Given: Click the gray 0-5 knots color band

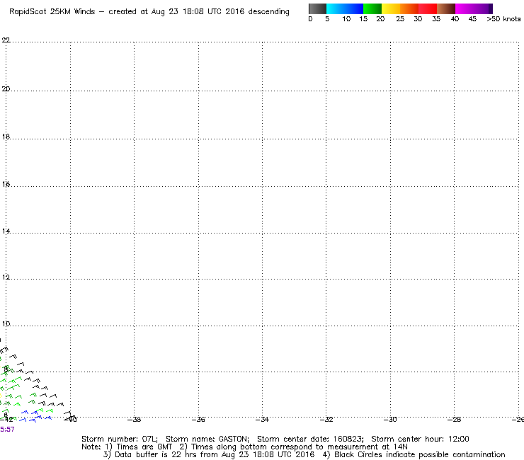Looking at the screenshot, I should [317, 8].
